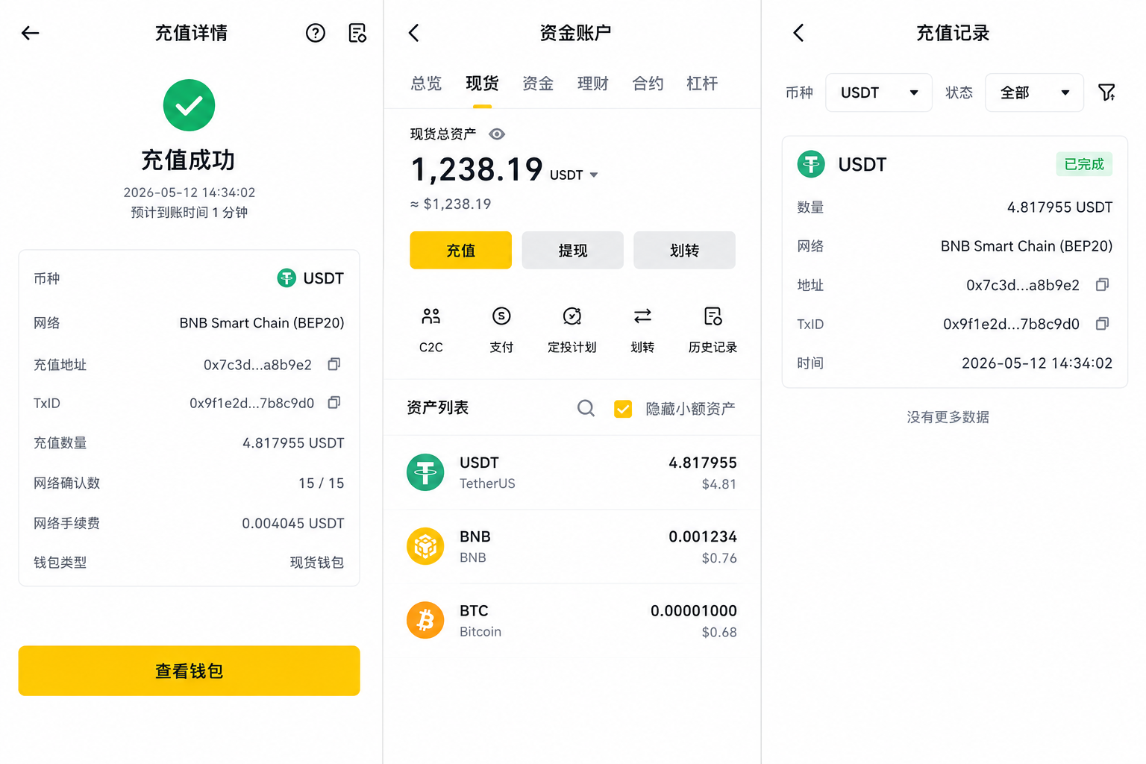
Task: Open the 合约 tab
Action: point(648,84)
